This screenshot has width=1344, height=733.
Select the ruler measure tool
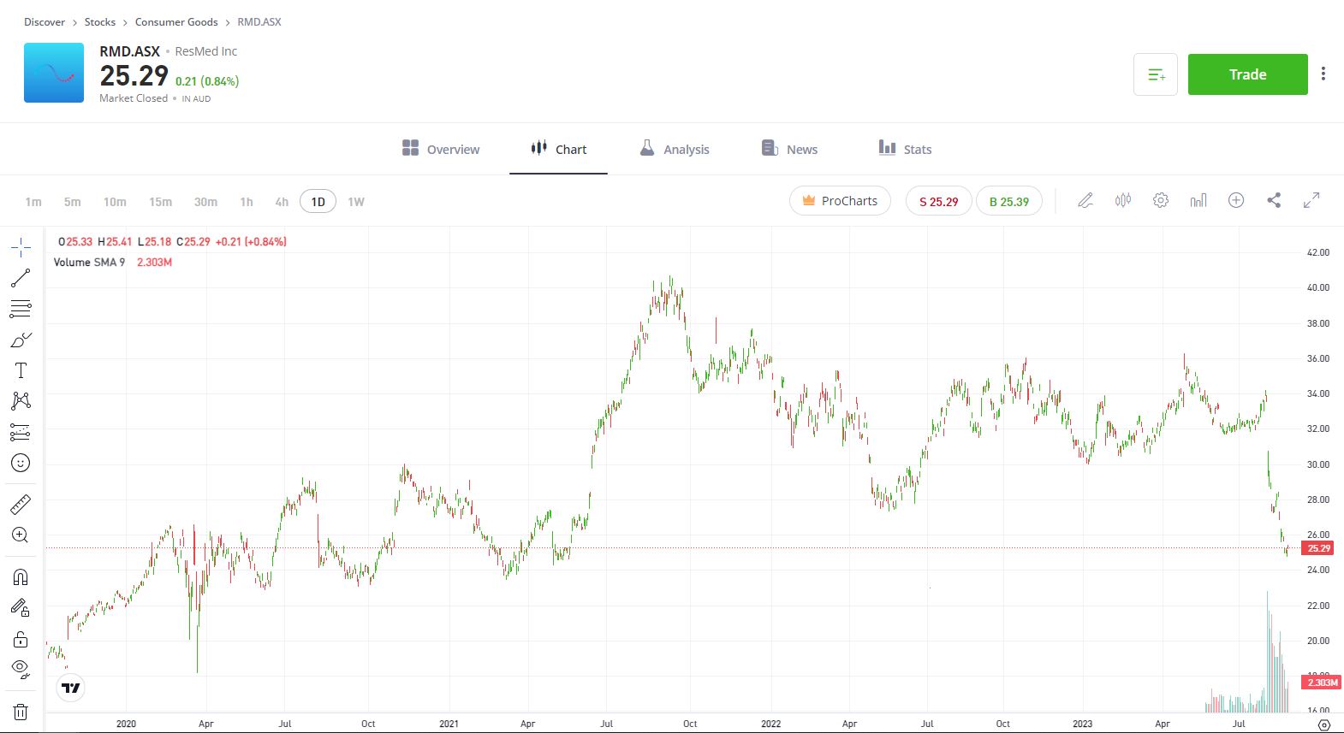[x=21, y=505]
